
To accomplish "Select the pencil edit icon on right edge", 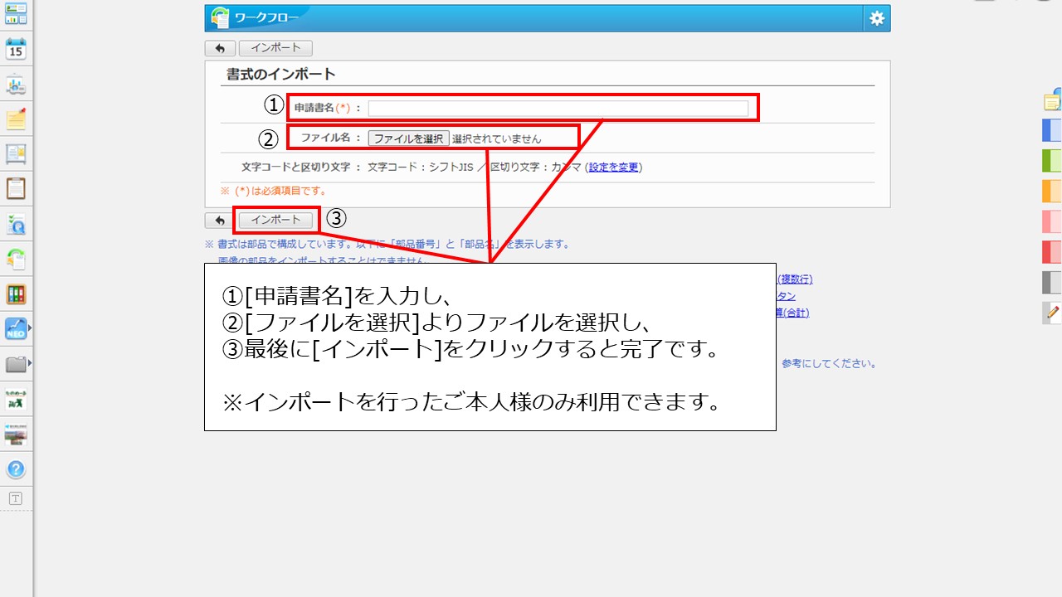I will click(1053, 313).
